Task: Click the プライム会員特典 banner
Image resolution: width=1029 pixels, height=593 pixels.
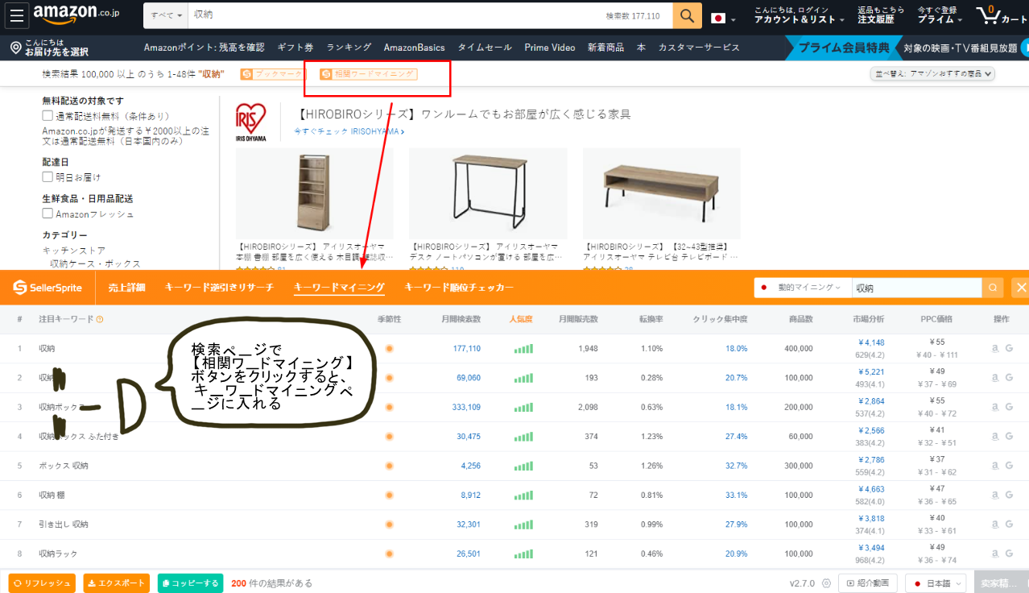Action: point(844,48)
